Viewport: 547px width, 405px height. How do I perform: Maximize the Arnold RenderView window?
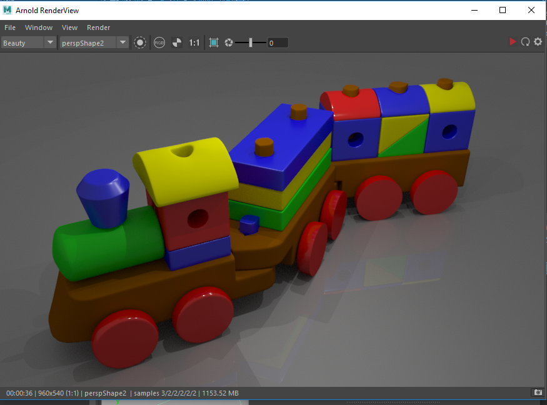point(503,10)
